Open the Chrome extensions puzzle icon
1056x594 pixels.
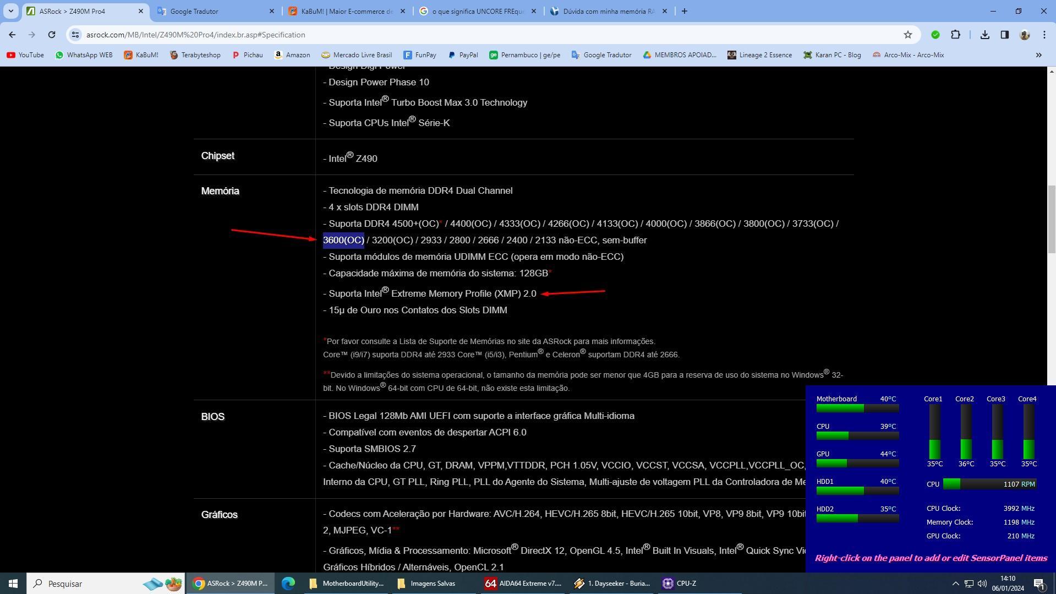pos(956,35)
